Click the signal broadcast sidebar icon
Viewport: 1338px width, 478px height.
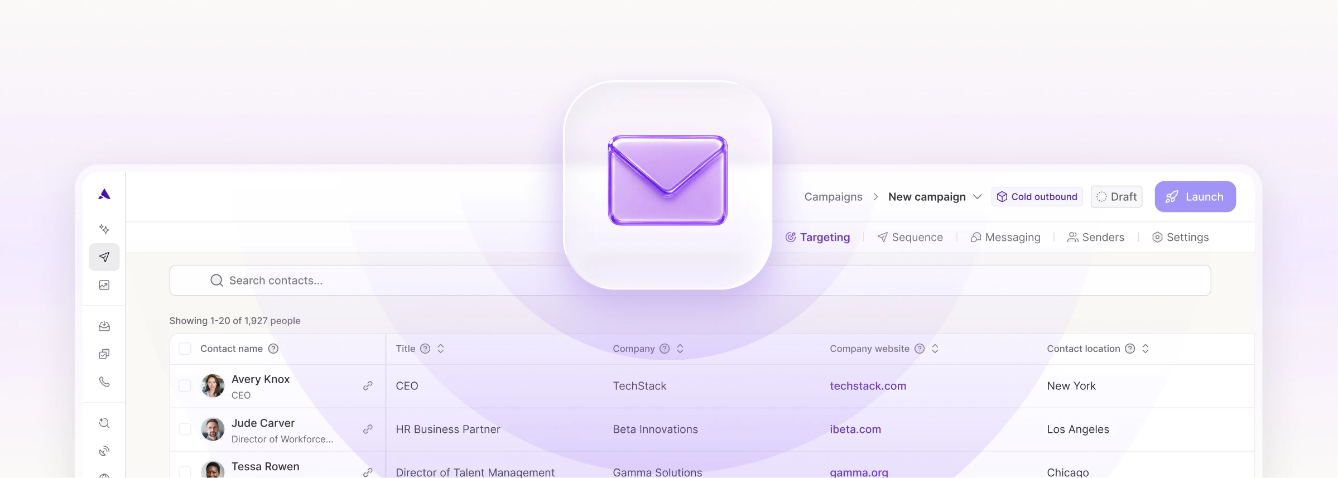(x=104, y=451)
